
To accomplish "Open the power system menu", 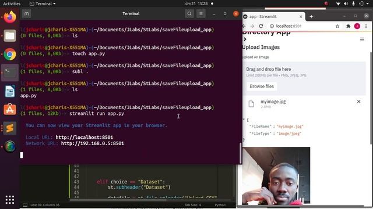I will [364, 3].
